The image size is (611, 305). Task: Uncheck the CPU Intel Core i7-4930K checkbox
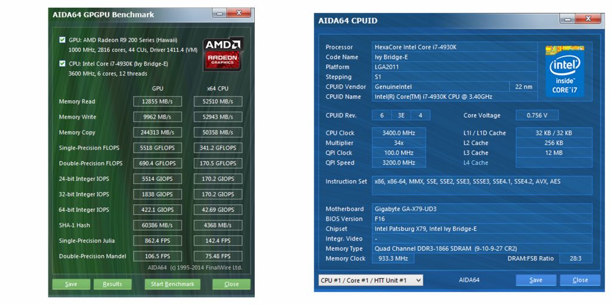click(62, 64)
